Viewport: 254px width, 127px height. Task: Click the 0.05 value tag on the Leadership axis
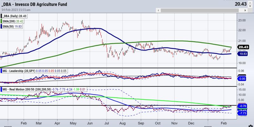click(x=242, y=79)
